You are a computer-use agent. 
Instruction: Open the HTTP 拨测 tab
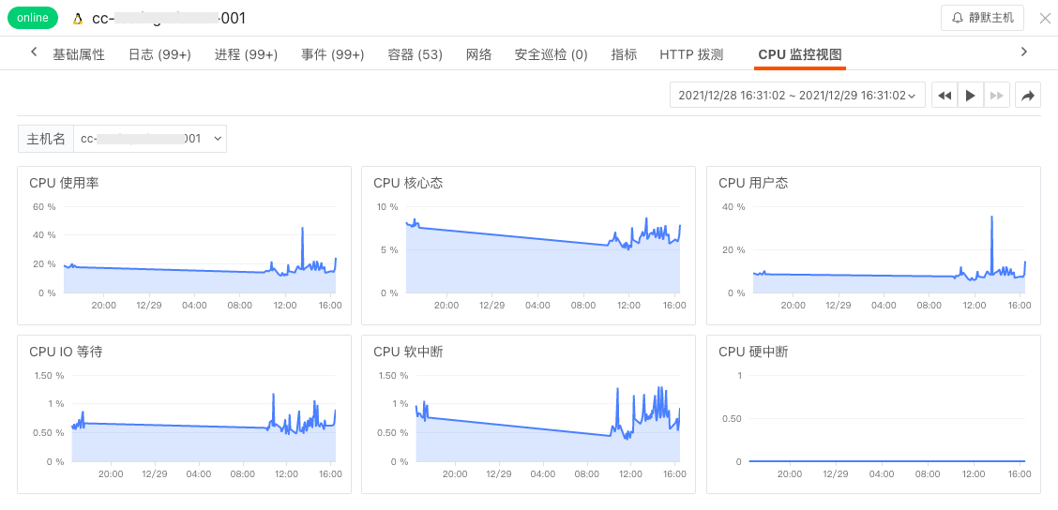[691, 54]
